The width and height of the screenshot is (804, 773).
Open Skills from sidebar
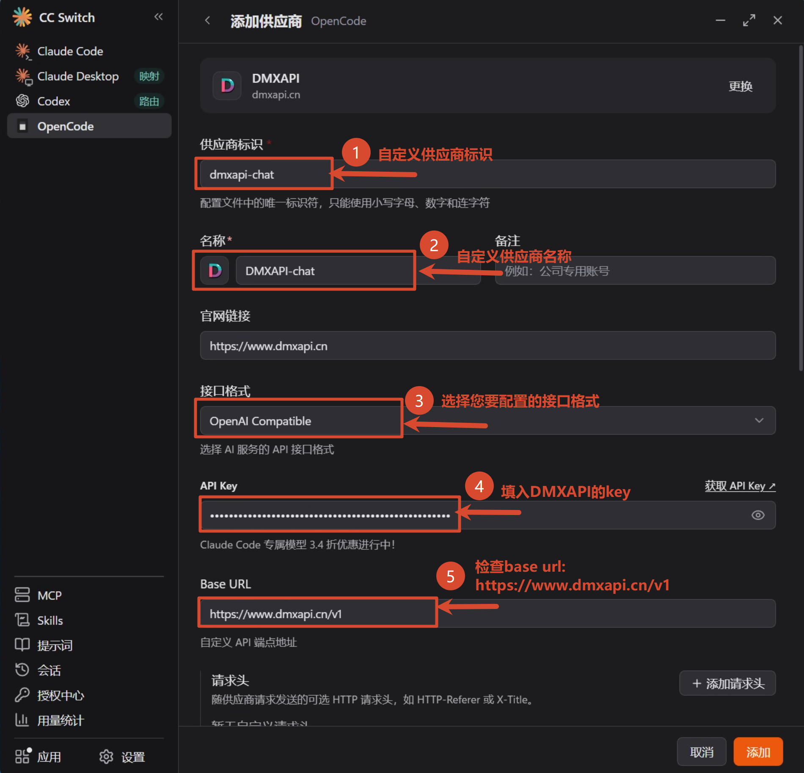click(89, 620)
